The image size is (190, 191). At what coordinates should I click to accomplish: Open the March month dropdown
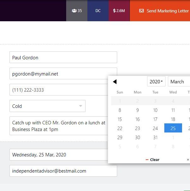coord(179,82)
